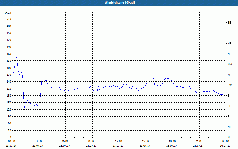Pick the 390 label on the left axis
The image size is (238, 149).
click(x=9, y=47)
